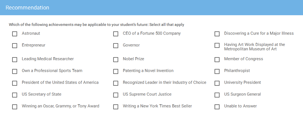Select Art Work Displayed at Metropolitan Museum checkbox
303x115 pixels.
217,46
